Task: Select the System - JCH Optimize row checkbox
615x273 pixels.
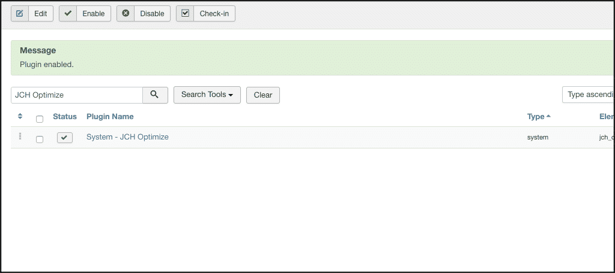Action: [40, 139]
